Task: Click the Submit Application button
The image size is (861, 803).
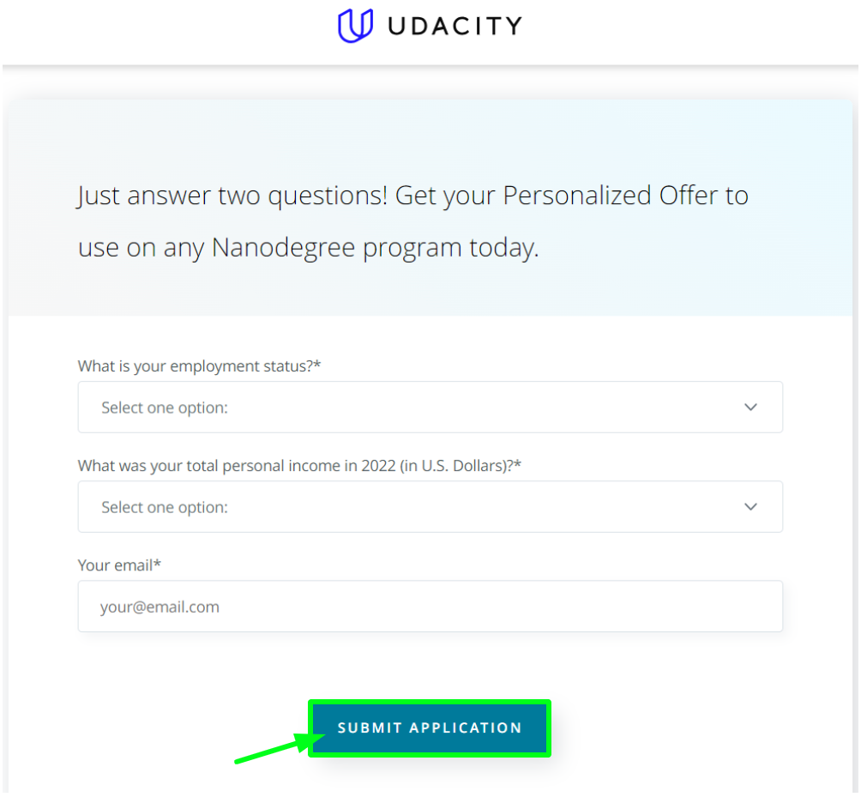Action: click(x=430, y=728)
